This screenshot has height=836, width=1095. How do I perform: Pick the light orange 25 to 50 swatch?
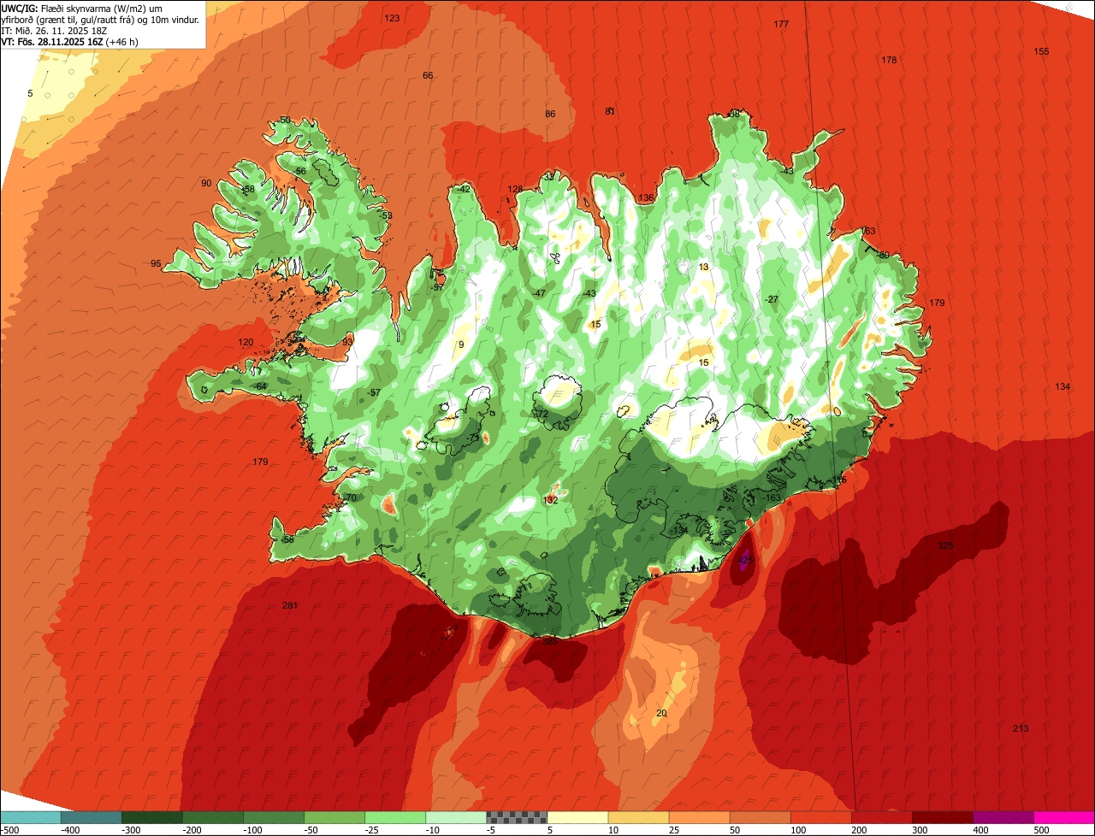coord(698,816)
